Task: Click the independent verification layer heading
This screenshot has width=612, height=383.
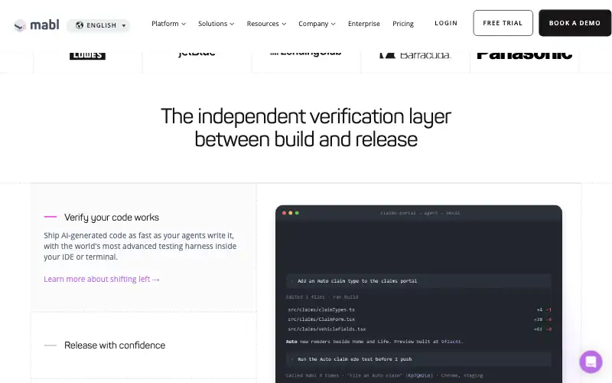Action: coord(306,128)
